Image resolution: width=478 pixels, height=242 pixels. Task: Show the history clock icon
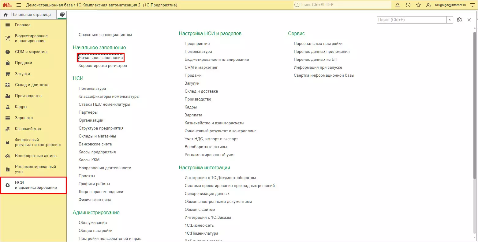[x=408, y=5]
